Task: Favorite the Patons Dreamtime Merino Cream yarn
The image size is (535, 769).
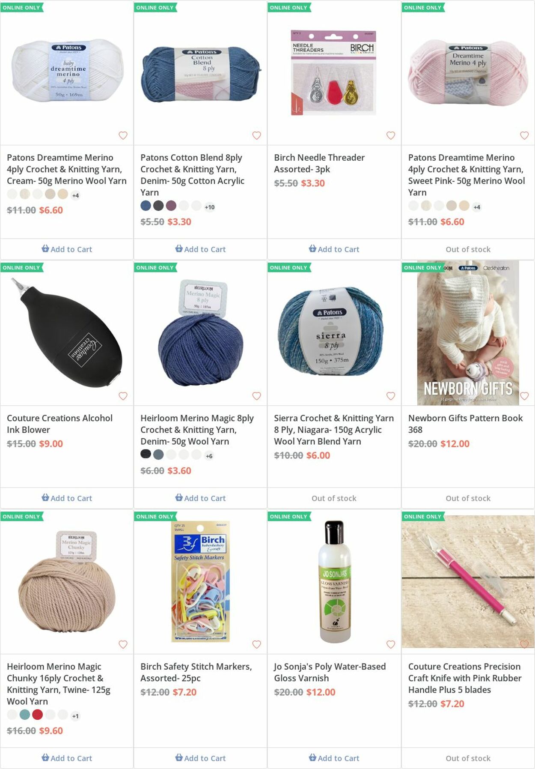Action: point(123,135)
